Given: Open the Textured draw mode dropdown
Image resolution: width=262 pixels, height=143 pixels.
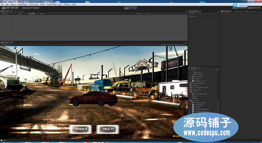Looking at the screenshot, I should click(9, 14).
